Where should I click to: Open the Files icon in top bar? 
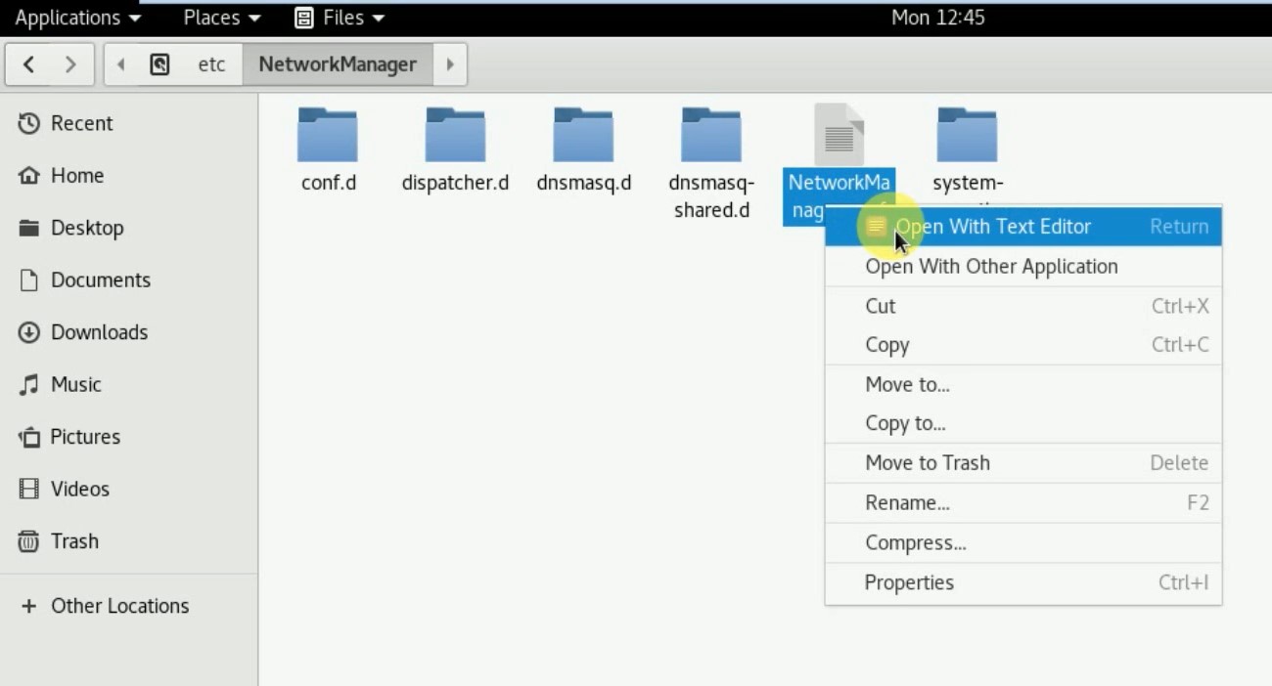click(x=338, y=17)
